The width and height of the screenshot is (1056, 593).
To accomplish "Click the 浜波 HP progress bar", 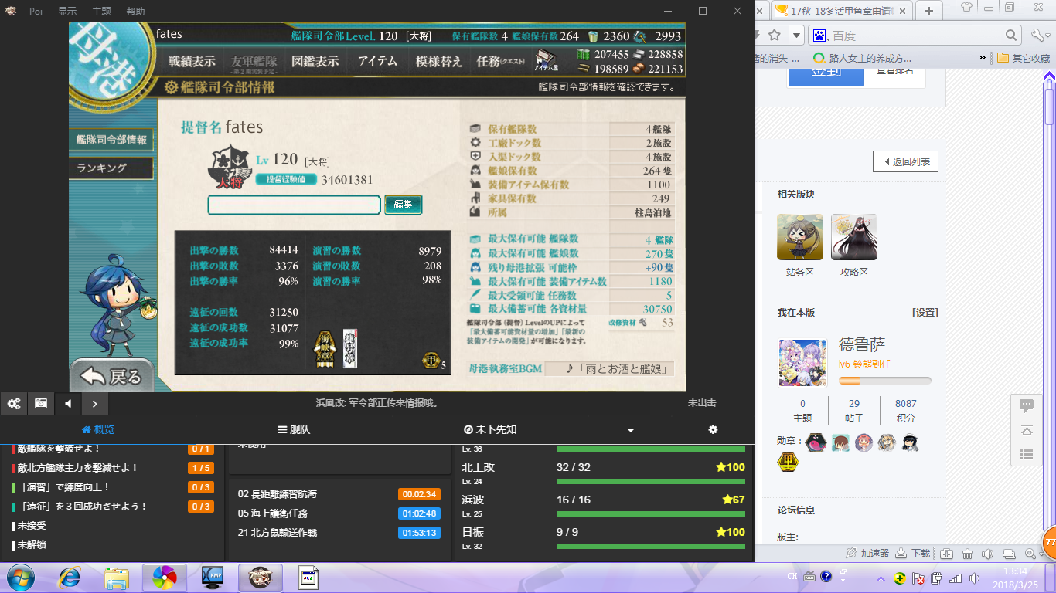I will point(650,513).
